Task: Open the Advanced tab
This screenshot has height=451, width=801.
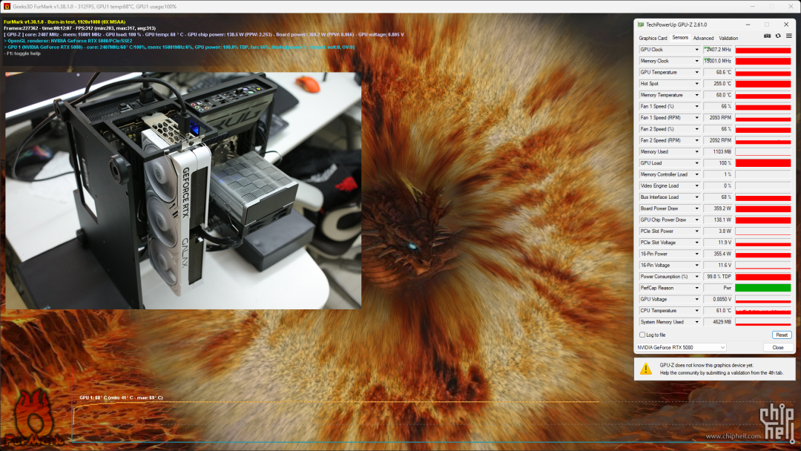Action: pos(703,39)
